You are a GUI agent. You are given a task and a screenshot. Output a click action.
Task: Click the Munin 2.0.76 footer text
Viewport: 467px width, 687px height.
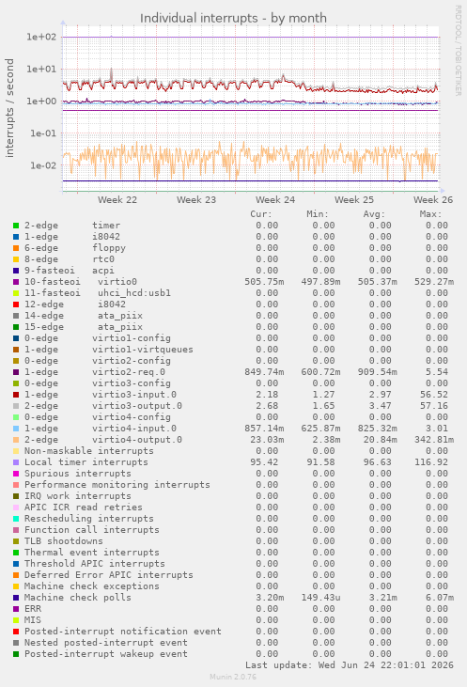coord(233,677)
